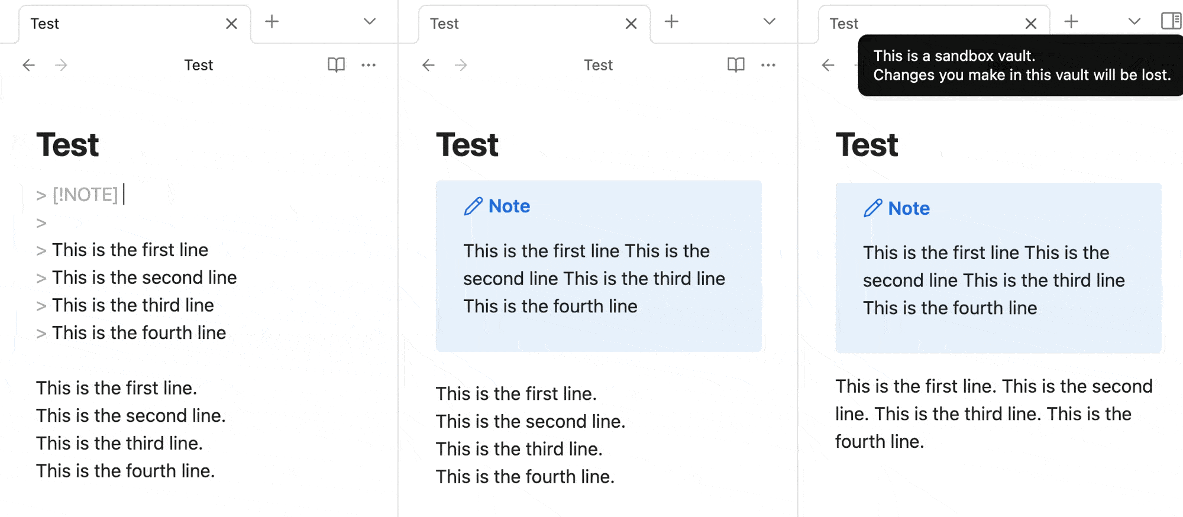The width and height of the screenshot is (1183, 517).
Task: Toggle reading view in the middle pane
Action: point(735,65)
